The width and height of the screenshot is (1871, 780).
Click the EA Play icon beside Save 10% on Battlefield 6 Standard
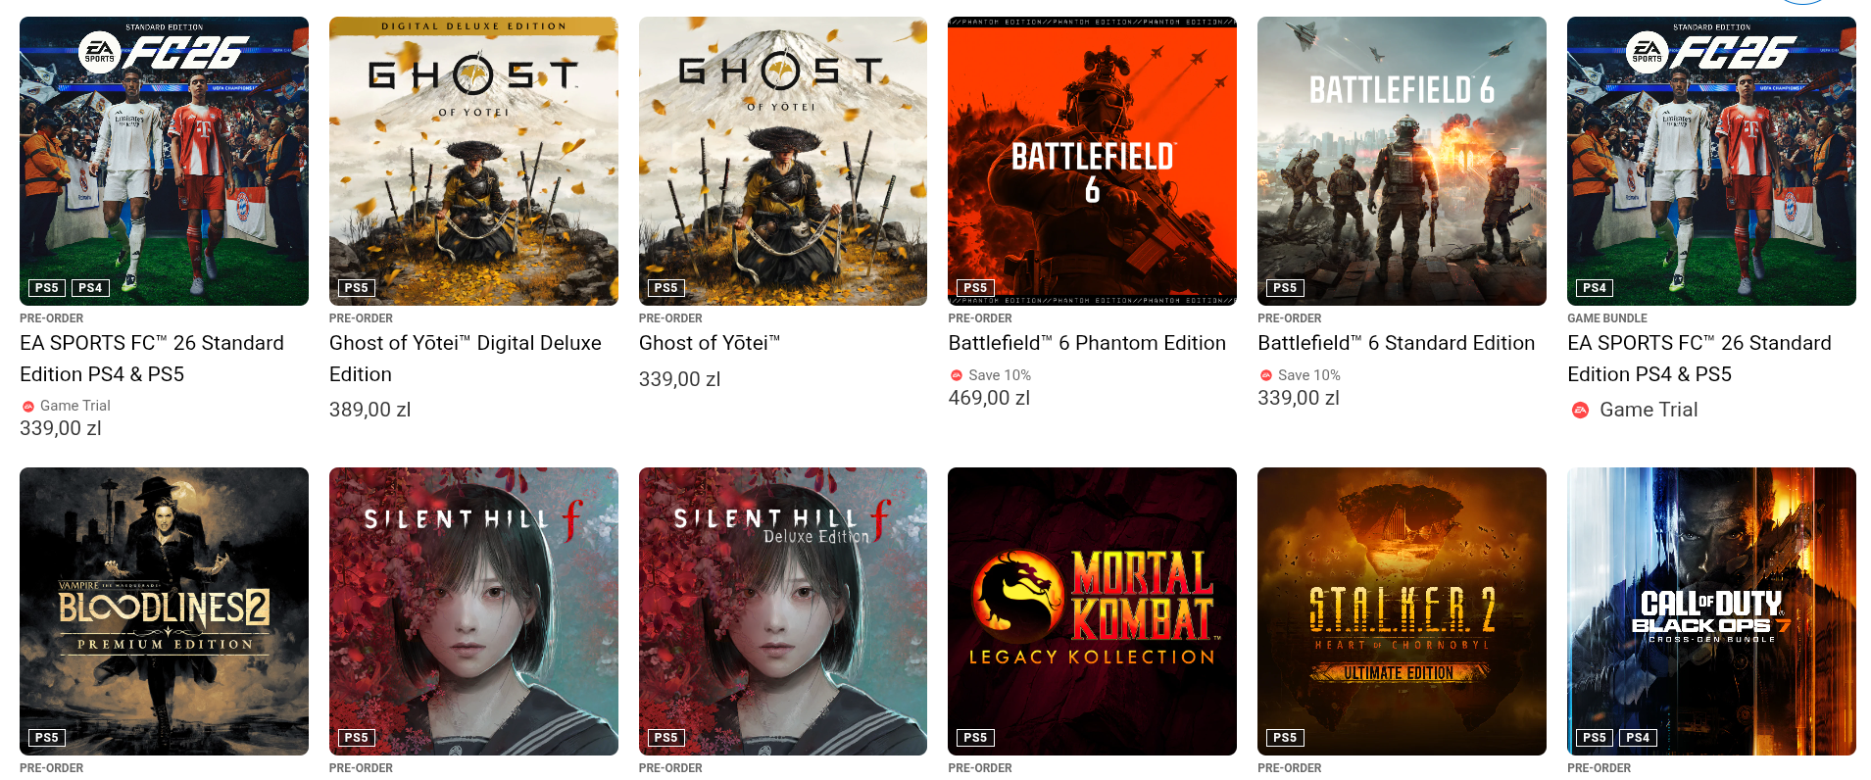click(1266, 375)
